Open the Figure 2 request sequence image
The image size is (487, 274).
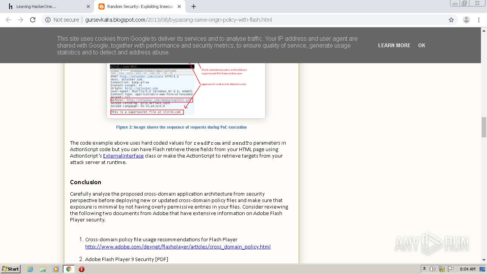(x=186, y=90)
